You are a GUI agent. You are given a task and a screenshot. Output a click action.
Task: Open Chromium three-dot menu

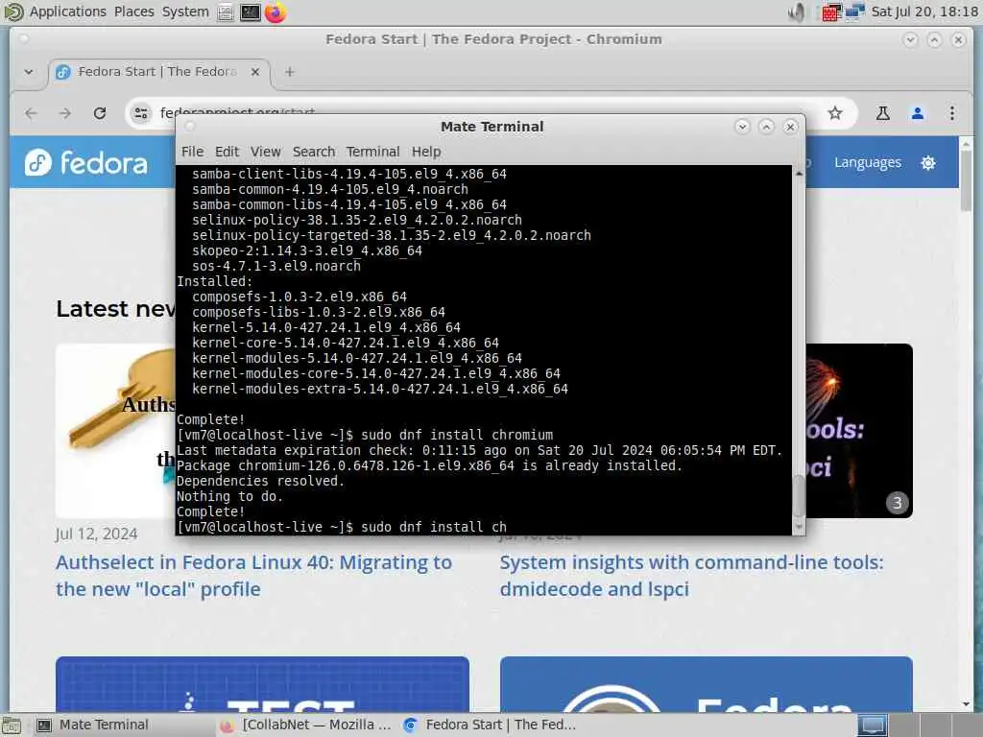951,113
